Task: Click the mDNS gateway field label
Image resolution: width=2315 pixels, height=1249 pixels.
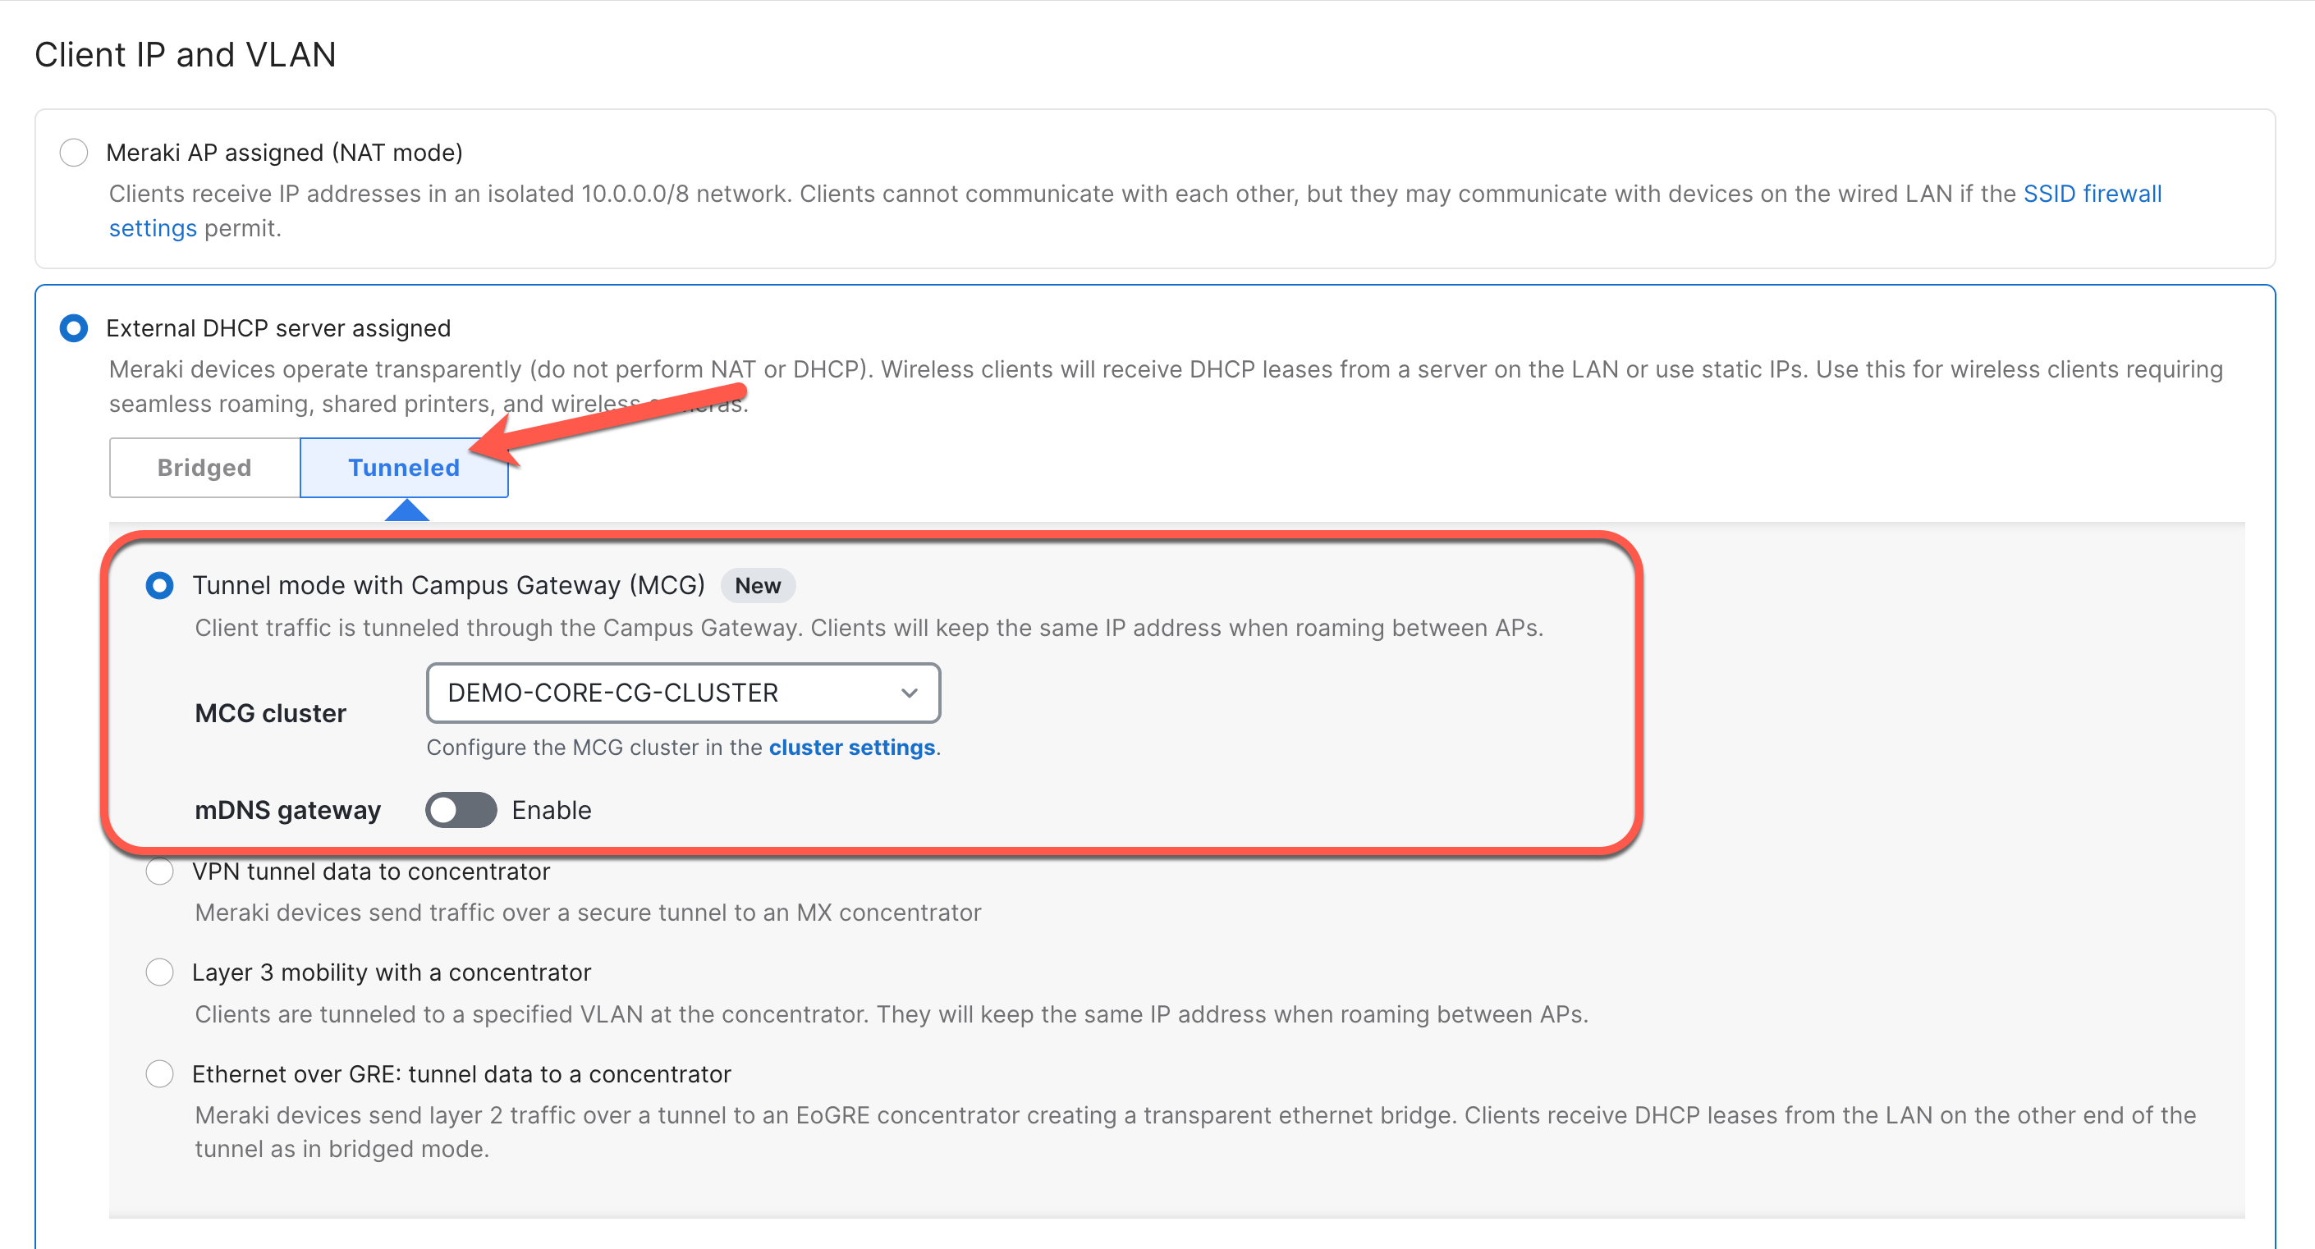Action: (x=287, y=811)
